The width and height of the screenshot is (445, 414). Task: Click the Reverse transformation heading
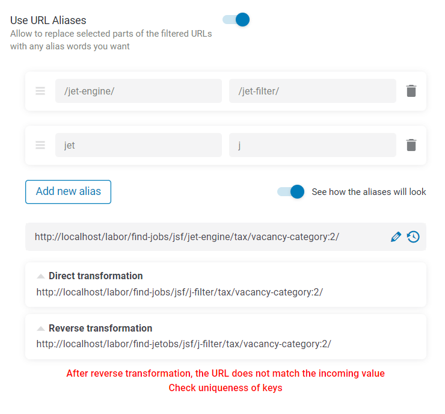(x=100, y=328)
